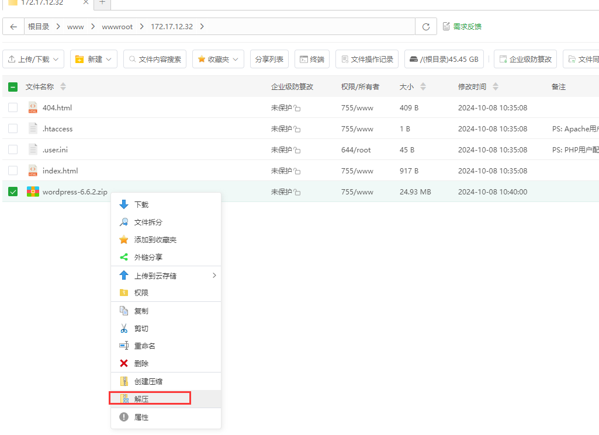The height and width of the screenshot is (435, 599).
Task: Click the lock icon in 404.html row
Action: 297,109
